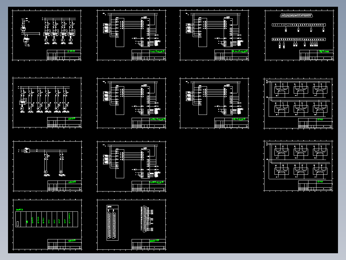Click the horizontal D-sub connector above the terminal strips
The width and height of the screenshot is (346, 260).
click(x=296, y=15)
